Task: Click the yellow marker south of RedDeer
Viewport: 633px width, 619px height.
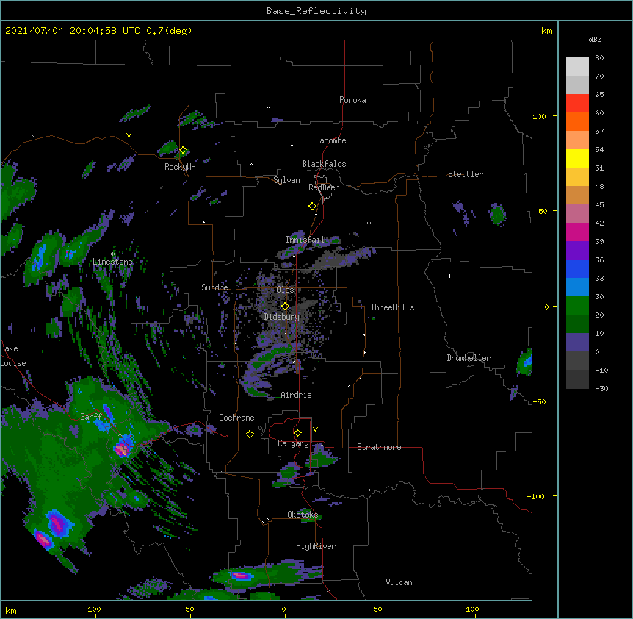Action: (312, 206)
